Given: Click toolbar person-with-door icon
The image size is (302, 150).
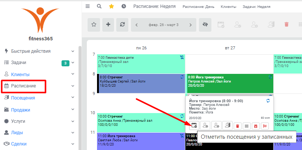Looking at the screenshot, I should pyautogui.click(x=271, y=24).
